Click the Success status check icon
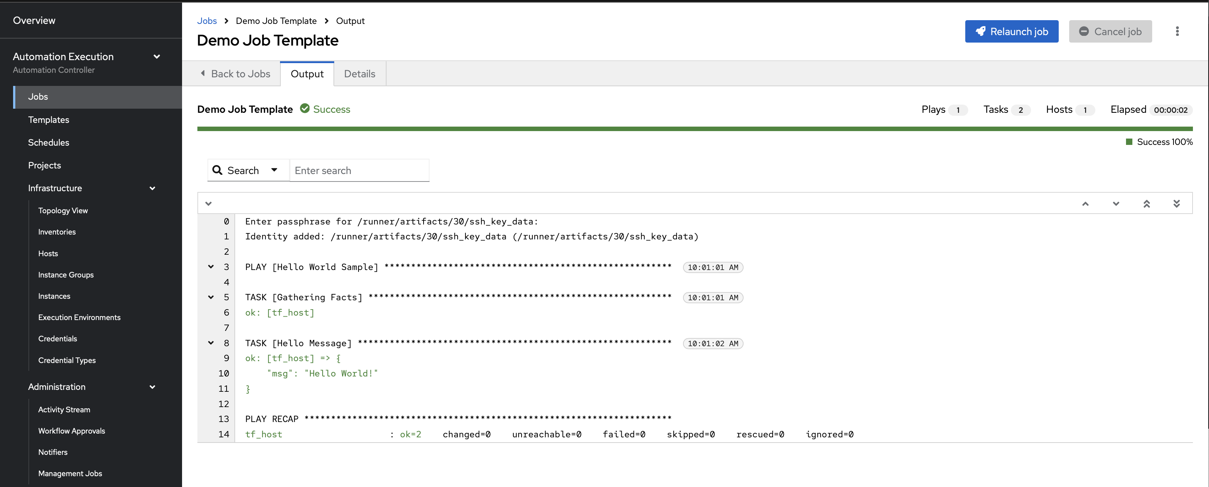 coord(305,109)
